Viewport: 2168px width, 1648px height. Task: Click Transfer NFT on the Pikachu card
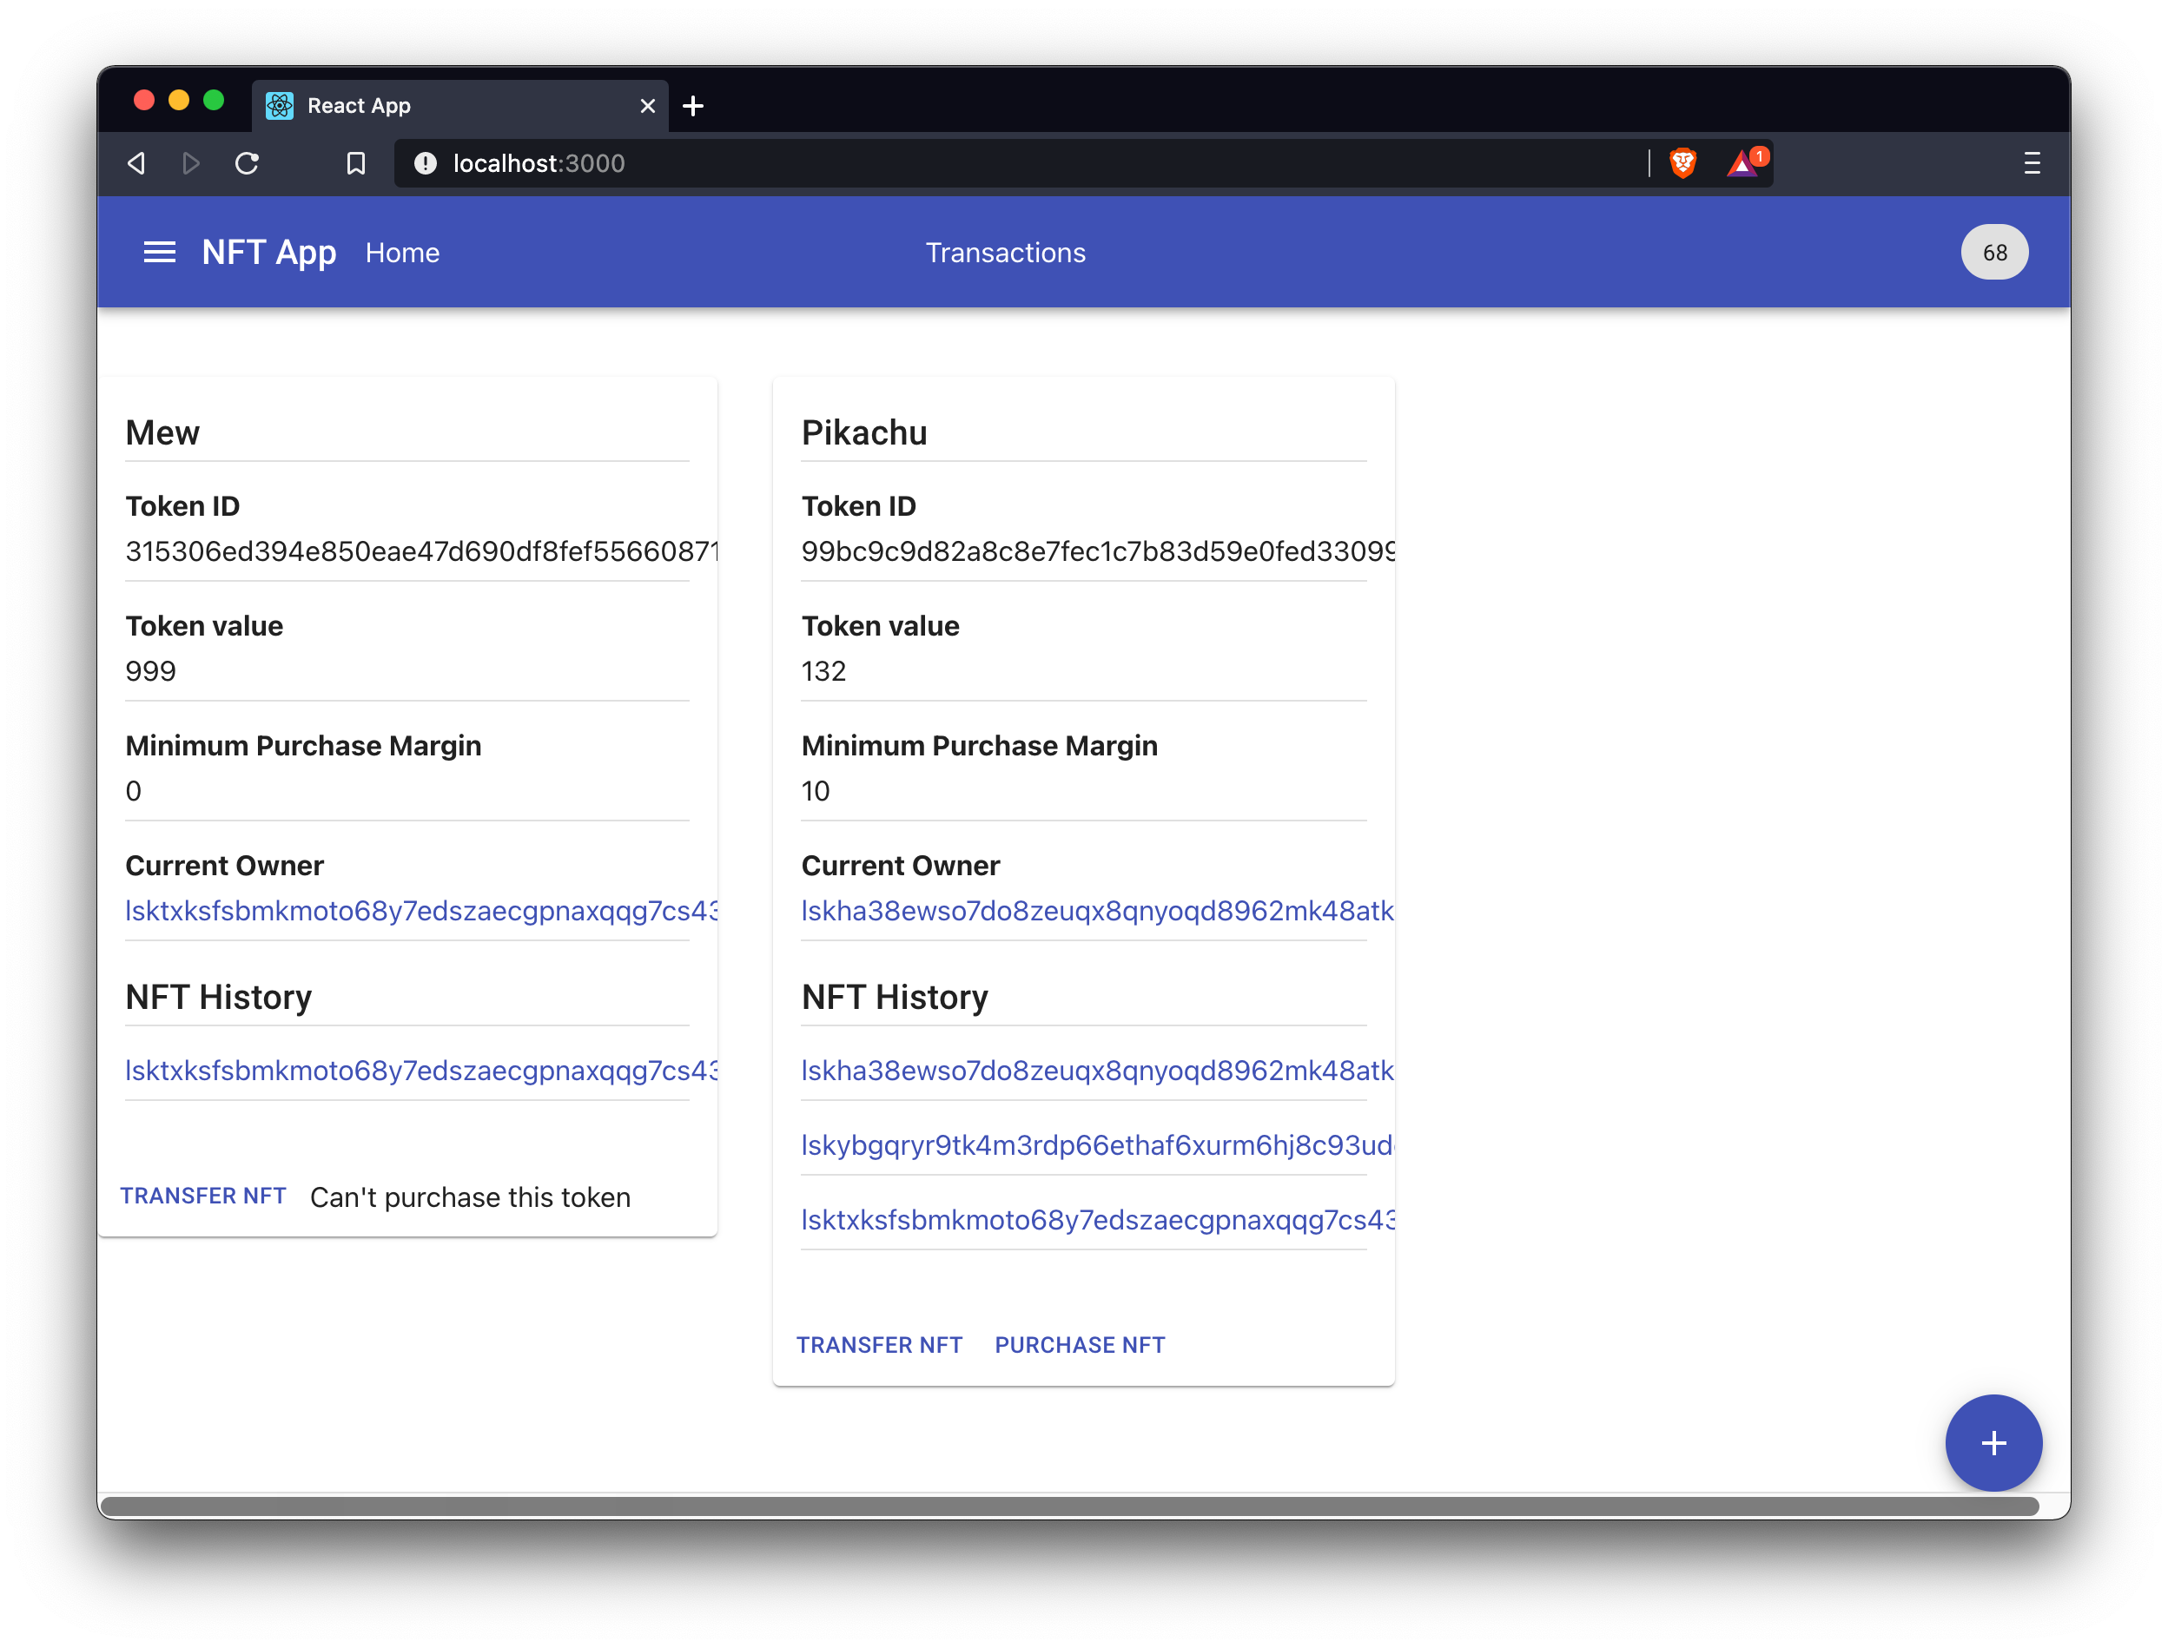pos(879,1345)
